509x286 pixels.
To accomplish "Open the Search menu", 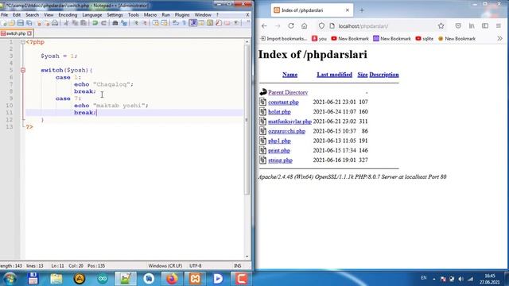I will tap(32, 15).
